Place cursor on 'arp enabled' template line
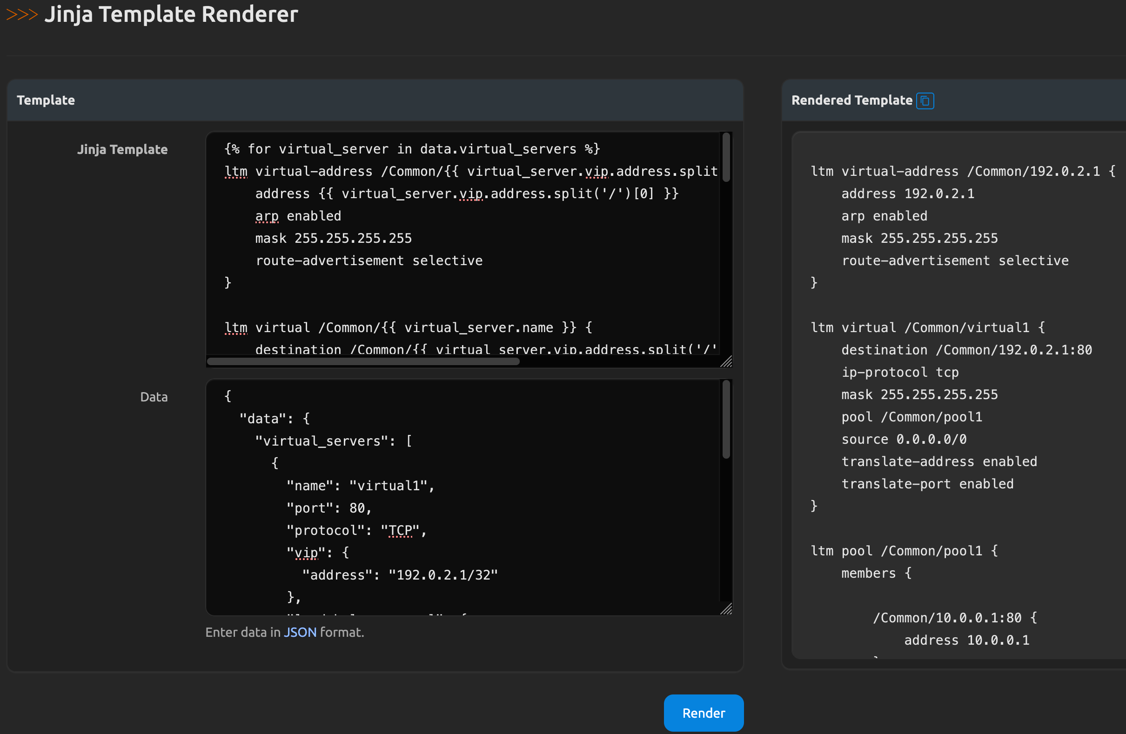The width and height of the screenshot is (1126, 734). pos(298,216)
